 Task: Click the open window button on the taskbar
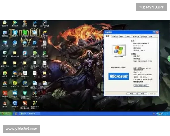click(x=30, y=113)
